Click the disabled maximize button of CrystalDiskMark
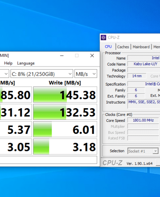Viewport: 160px width, 197px height. coord(77,55)
